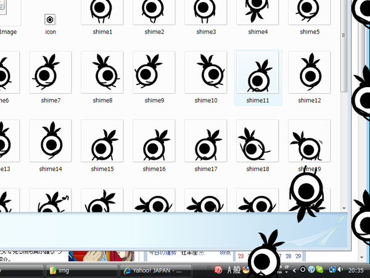Viewport: 370px width, 278px height.
Task: Click the IME '般' conversion mode indicator
Action: [237, 270]
